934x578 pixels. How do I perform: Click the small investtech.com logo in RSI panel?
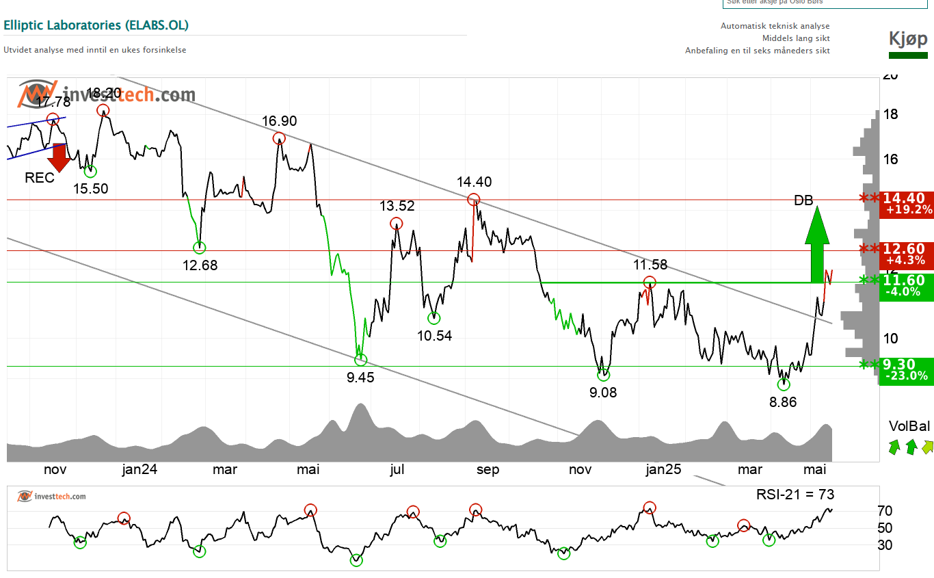point(52,496)
